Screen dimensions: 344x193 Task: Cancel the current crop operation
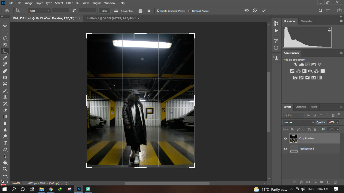(x=255, y=11)
